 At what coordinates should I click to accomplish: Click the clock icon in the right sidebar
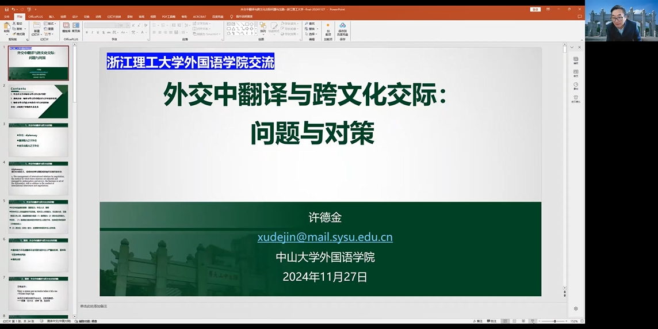576,86
